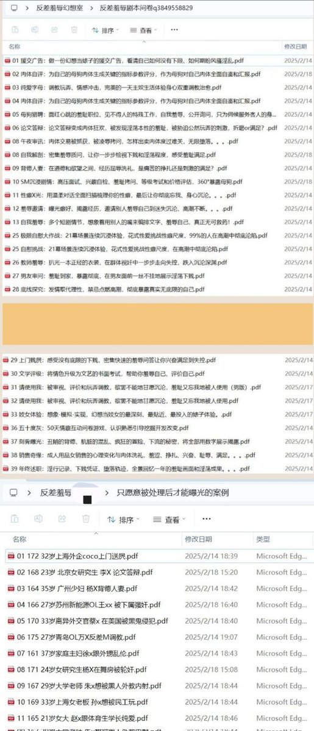This screenshot has width=314, height=731.
Task: Open 查看 view dropdown in 问卷 window
Action: pos(144,29)
